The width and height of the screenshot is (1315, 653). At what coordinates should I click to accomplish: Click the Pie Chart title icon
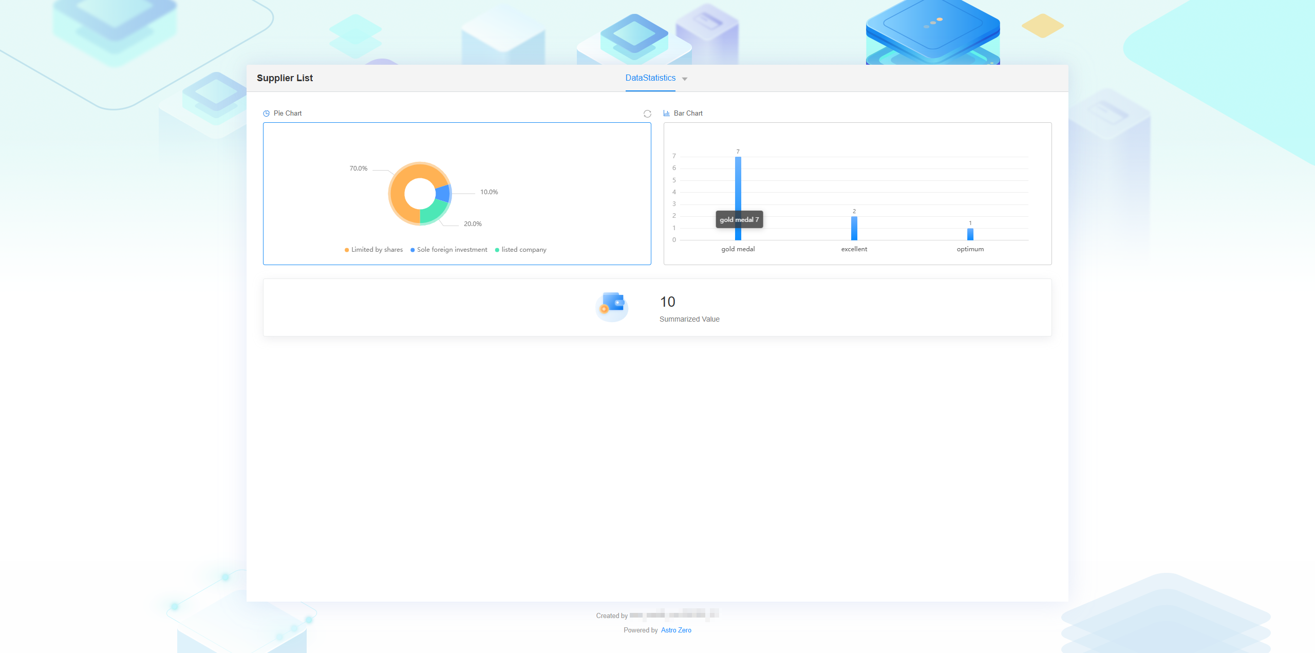click(x=266, y=114)
